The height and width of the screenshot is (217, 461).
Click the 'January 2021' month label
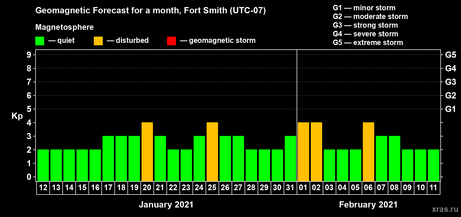[166, 205]
